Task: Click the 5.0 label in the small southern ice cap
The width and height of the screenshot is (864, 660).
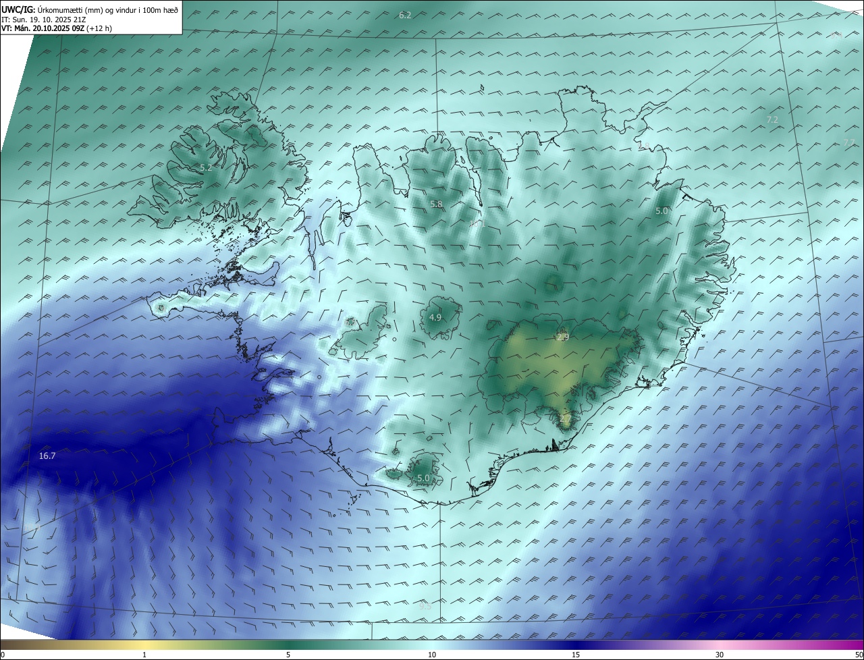Action: coord(423,478)
